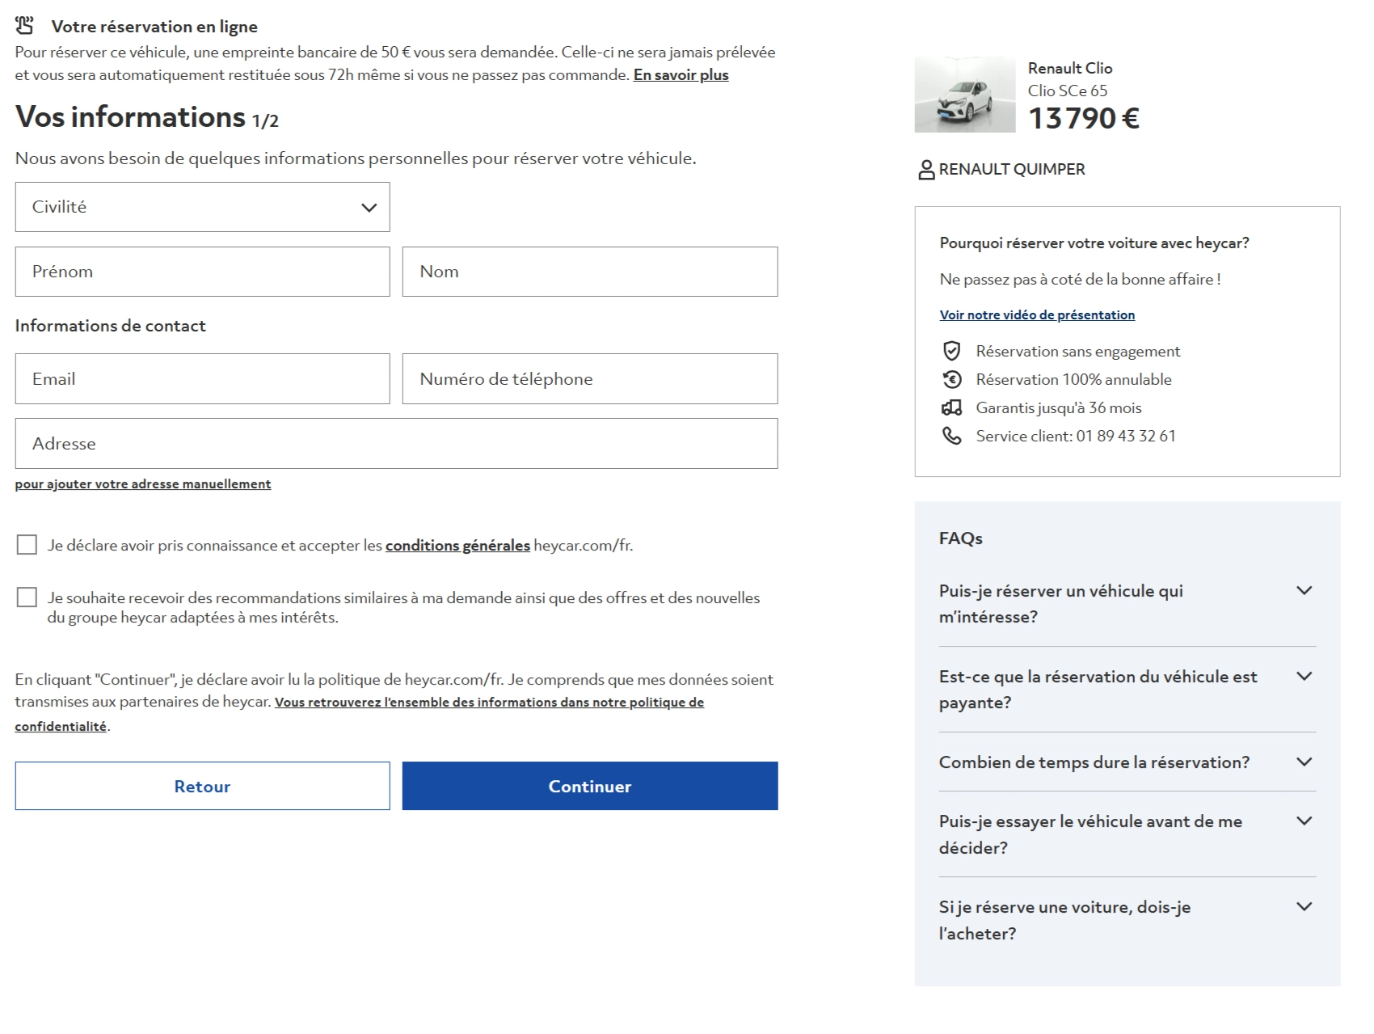Open the 'En savoir plus' link

click(x=681, y=74)
